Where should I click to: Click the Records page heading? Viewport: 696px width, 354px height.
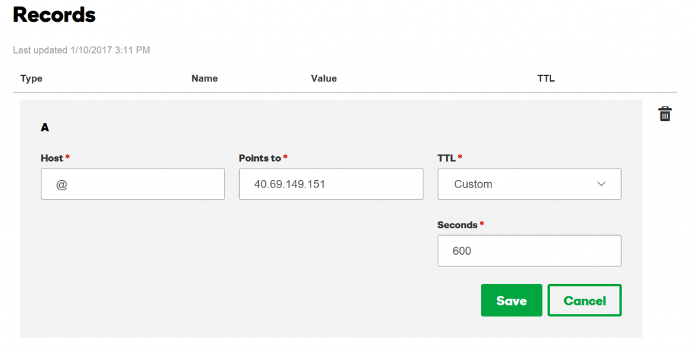tap(54, 15)
